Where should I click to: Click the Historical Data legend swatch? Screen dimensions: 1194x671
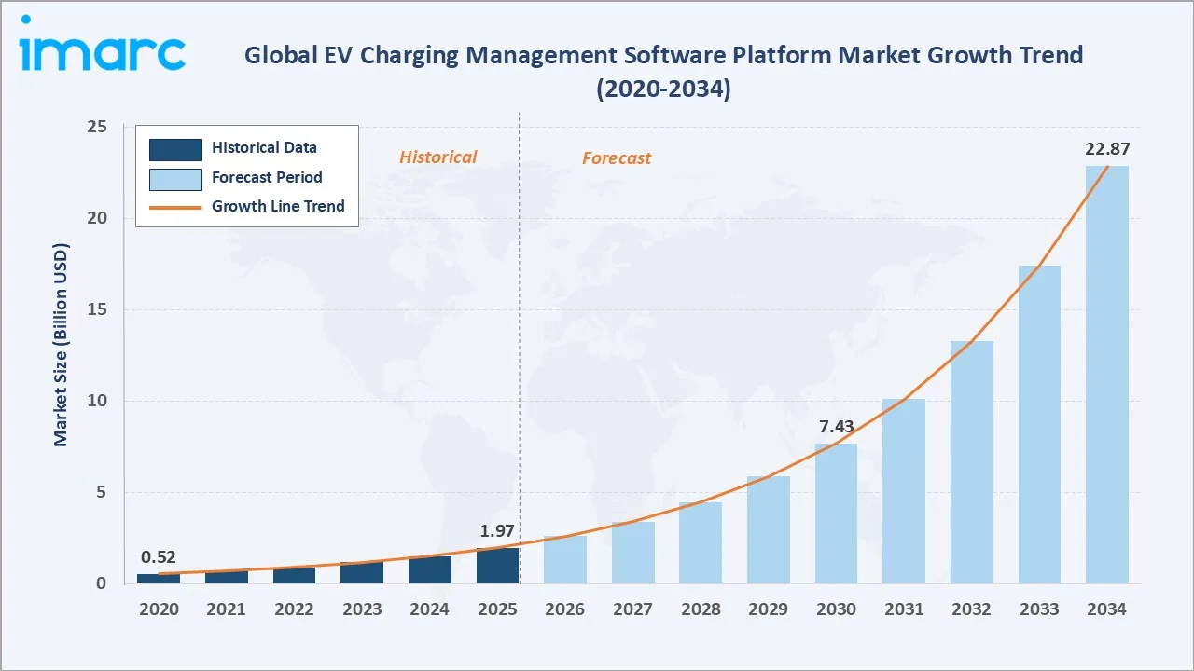(175, 149)
